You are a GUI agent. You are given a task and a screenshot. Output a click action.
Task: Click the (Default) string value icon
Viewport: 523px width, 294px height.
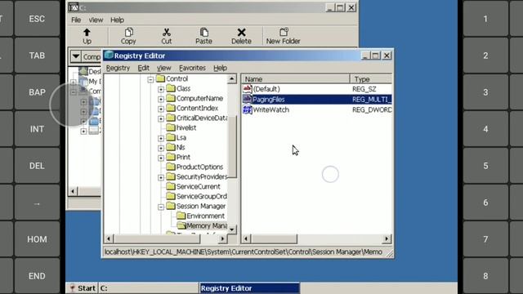(x=247, y=89)
